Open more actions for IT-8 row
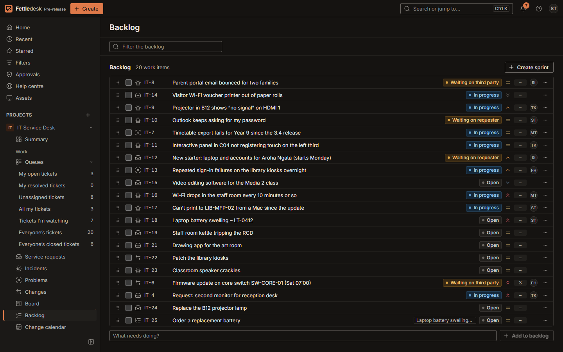This screenshot has height=352, width=563. point(545,83)
